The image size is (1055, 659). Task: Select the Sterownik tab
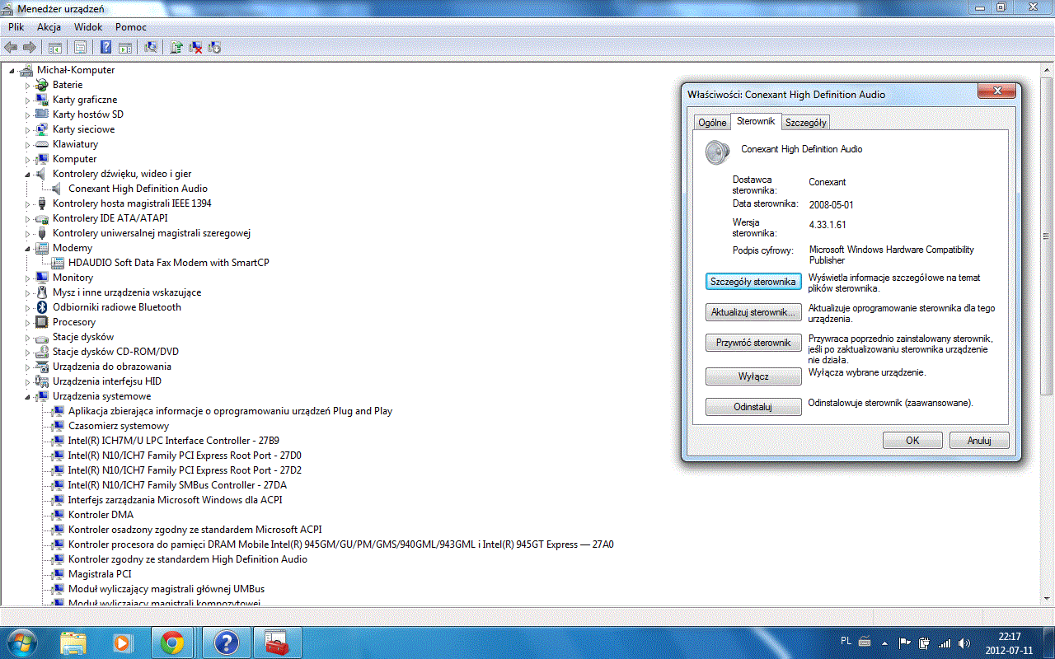click(x=756, y=121)
